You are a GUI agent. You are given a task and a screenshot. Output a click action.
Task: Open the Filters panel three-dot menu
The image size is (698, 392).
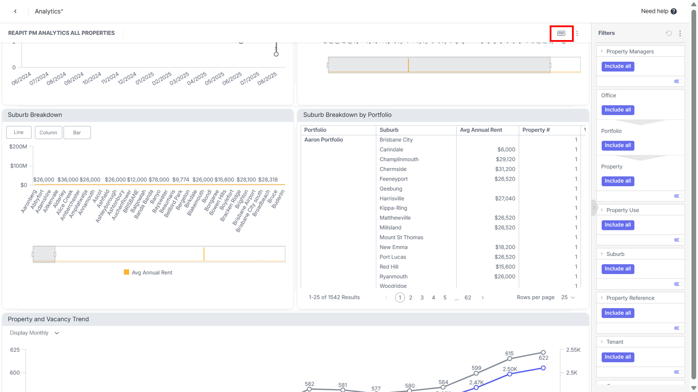coord(680,33)
